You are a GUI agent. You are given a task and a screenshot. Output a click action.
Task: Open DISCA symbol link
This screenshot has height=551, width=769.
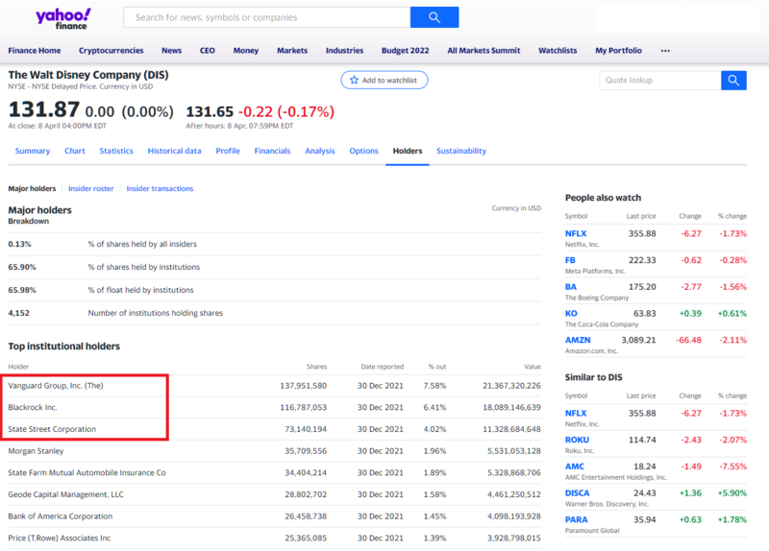(x=577, y=493)
